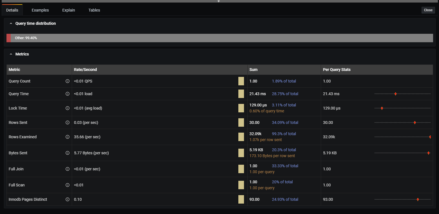439x214 pixels.
Task: Click '173.10 Bytes per row sent' text
Action: point(272,156)
